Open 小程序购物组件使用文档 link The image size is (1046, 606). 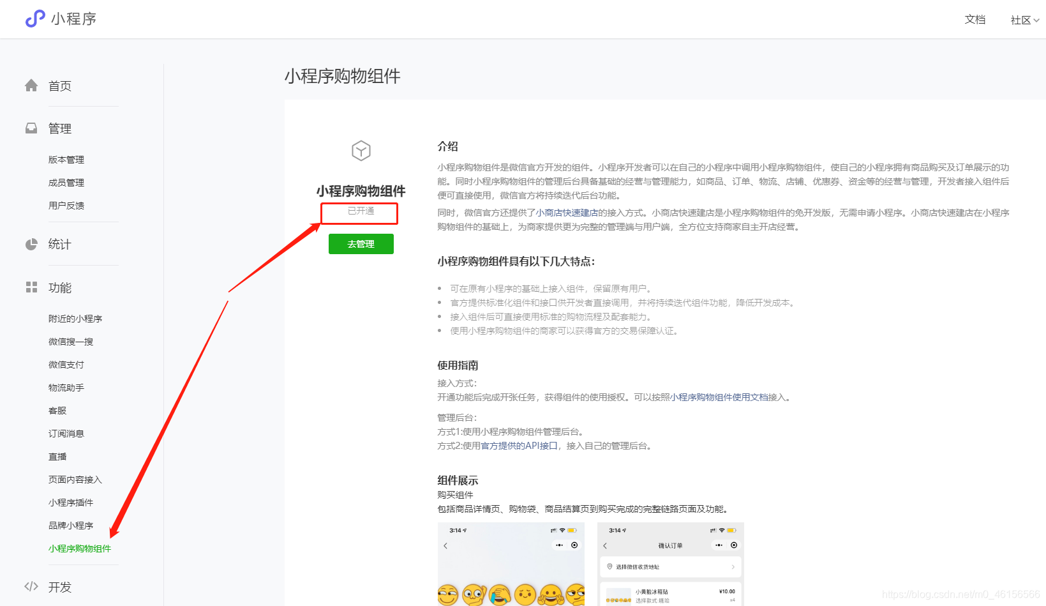point(719,397)
